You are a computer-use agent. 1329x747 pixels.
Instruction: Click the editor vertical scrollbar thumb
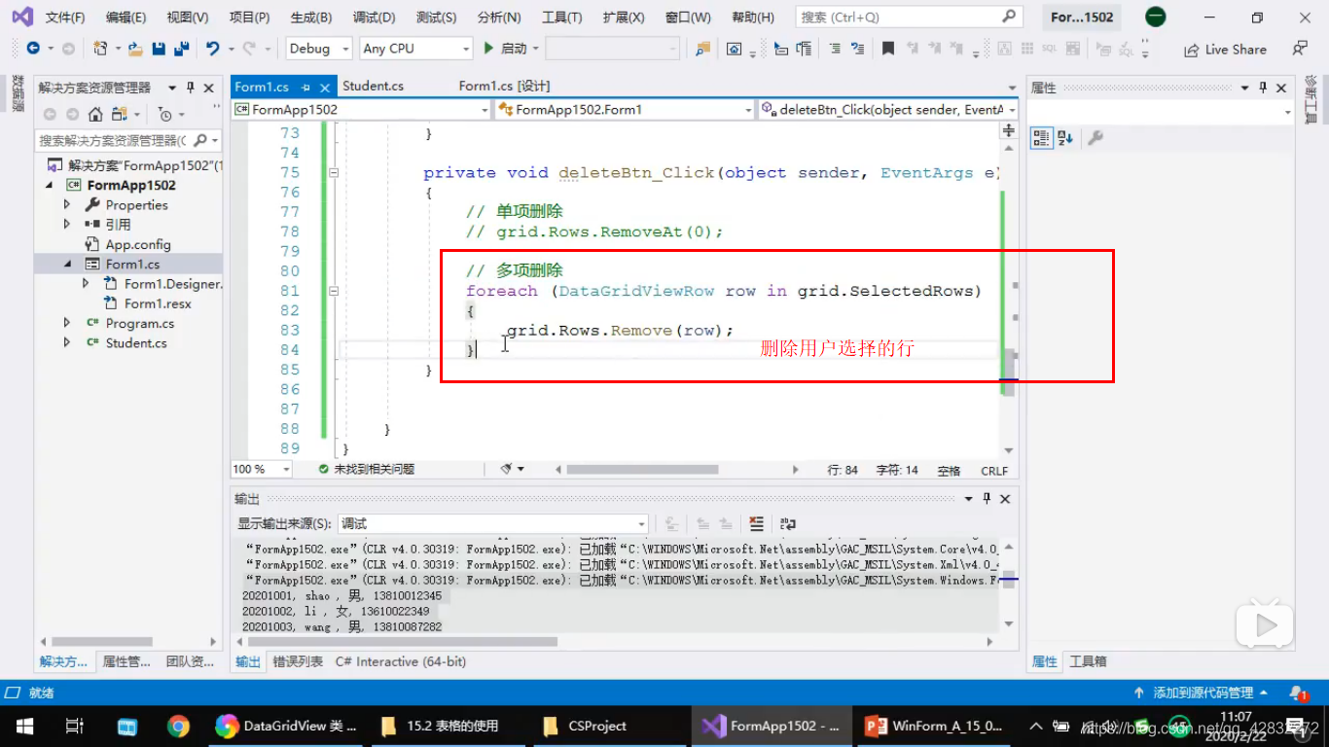pyautogui.click(x=1008, y=372)
